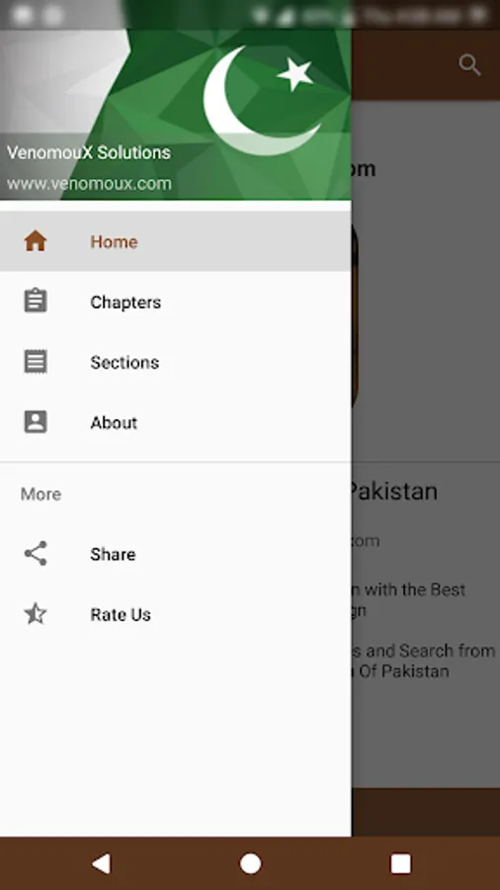
Task: Select Home menu item
Action: pyautogui.click(x=176, y=241)
